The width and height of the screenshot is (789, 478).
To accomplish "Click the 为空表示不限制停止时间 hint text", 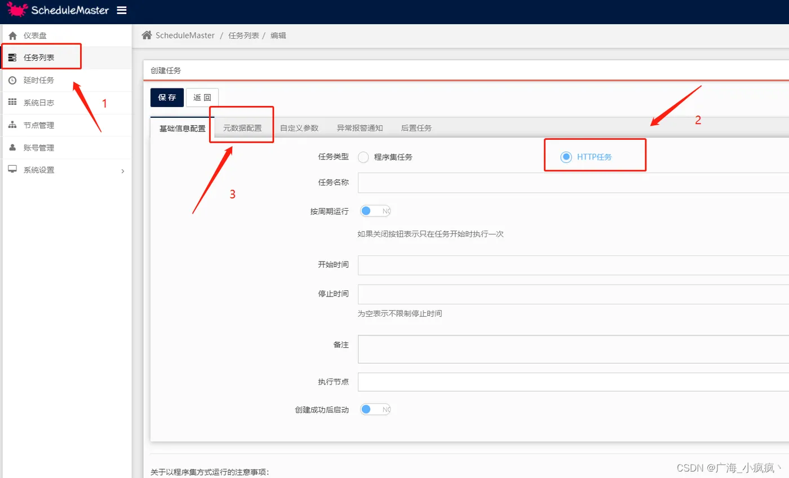I will pos(400,313).
